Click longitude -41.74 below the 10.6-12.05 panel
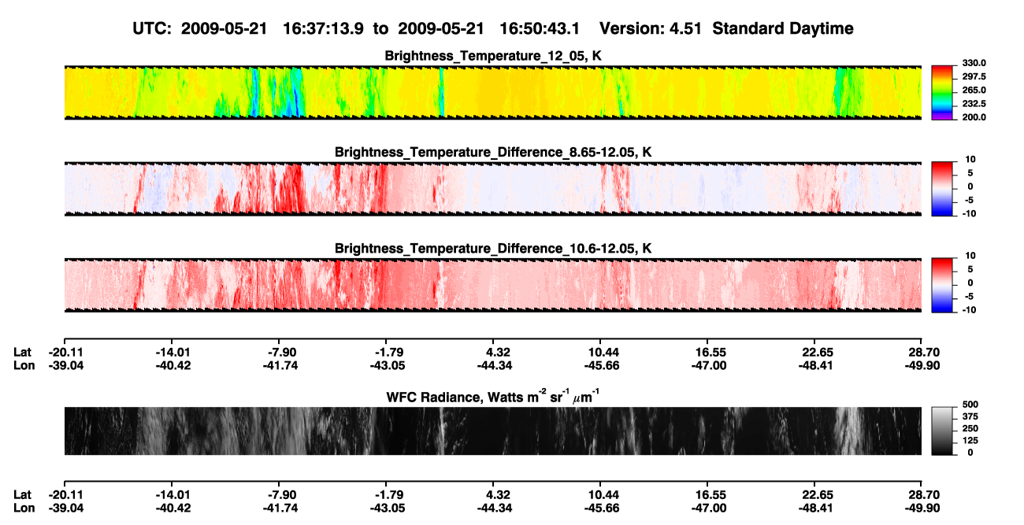1024x525 pixels. coord(279,365)
